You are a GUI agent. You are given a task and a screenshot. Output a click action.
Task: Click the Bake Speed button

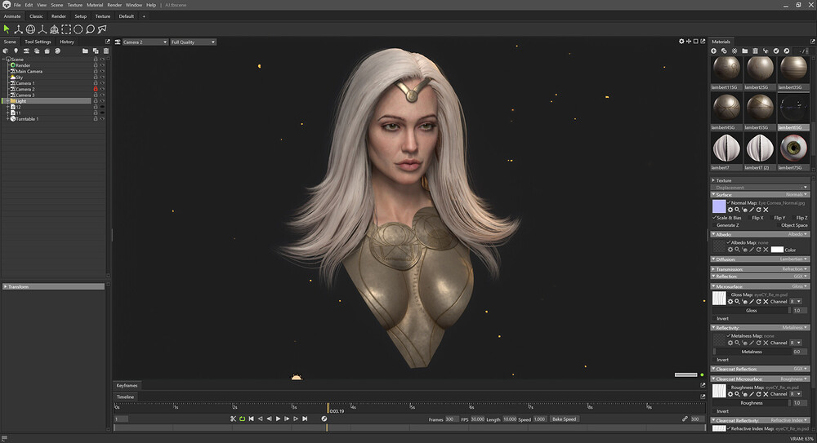tap(564, 419)
